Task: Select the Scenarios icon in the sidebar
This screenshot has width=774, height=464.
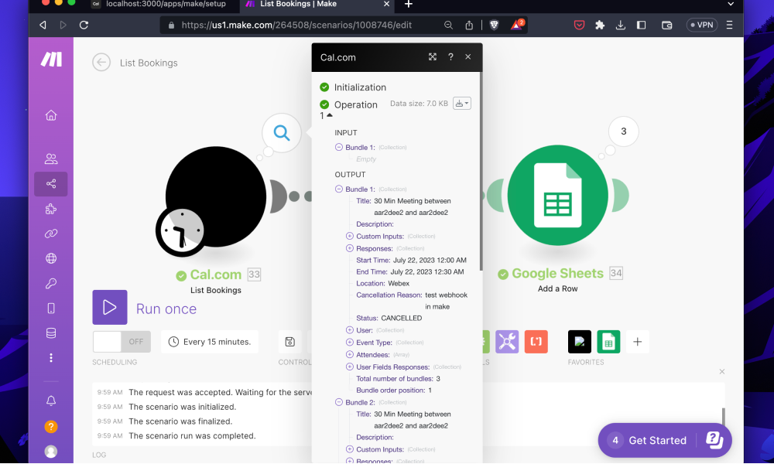Action: pos(51,184)
